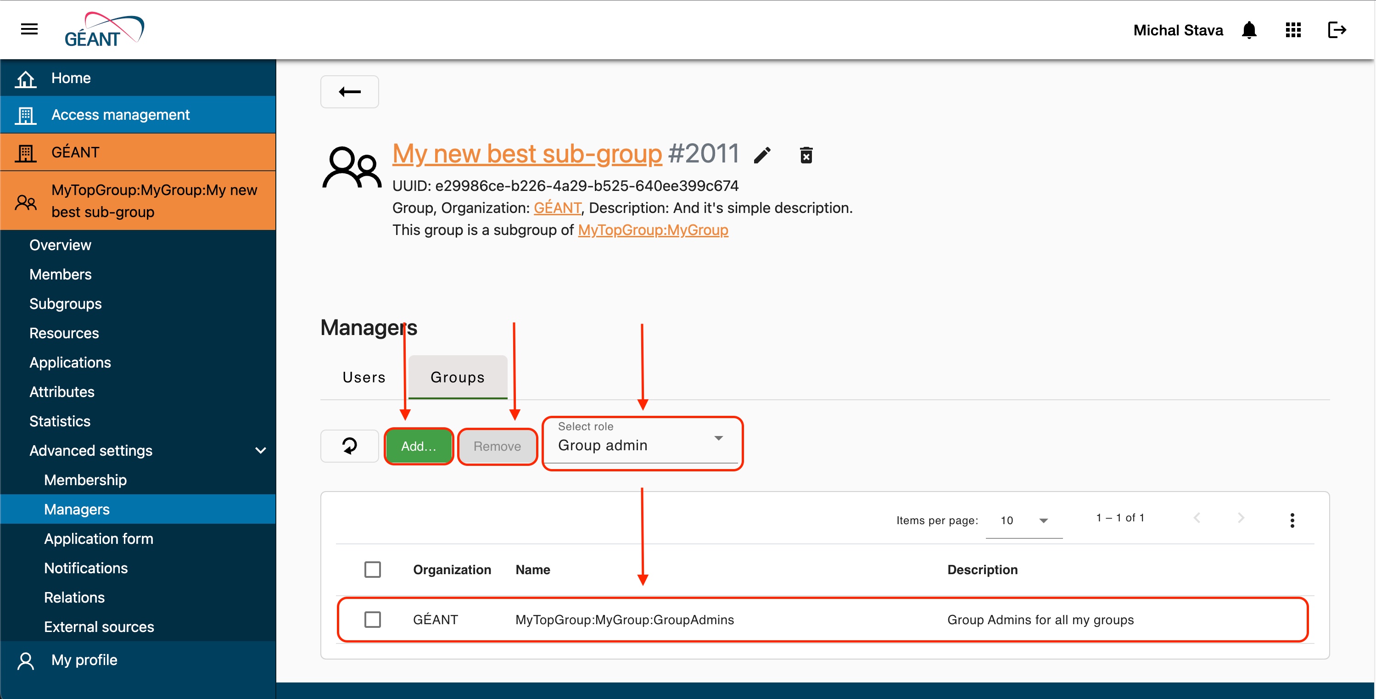Follow the MyTopGroup:MyGroup parent link
The width and height of the screenshot is (1376, 699).
pyautogui.click(x=653, y=229)
